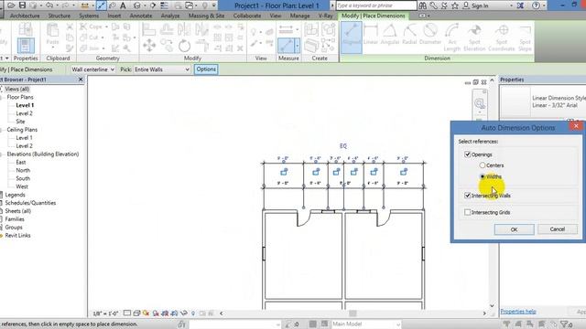This screenshot has height=329, width=586.
Task: Select Level 2 under Floor Plans
Action: [x=25, y=113]
